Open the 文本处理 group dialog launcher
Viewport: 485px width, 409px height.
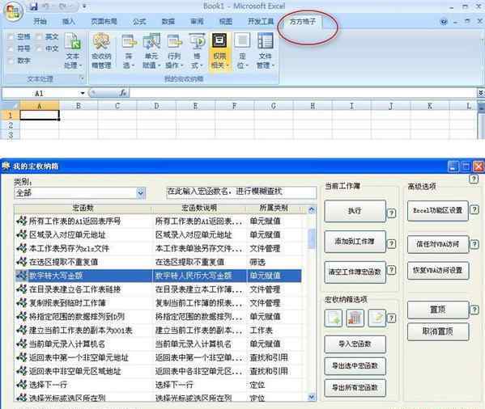coord(82,78)
